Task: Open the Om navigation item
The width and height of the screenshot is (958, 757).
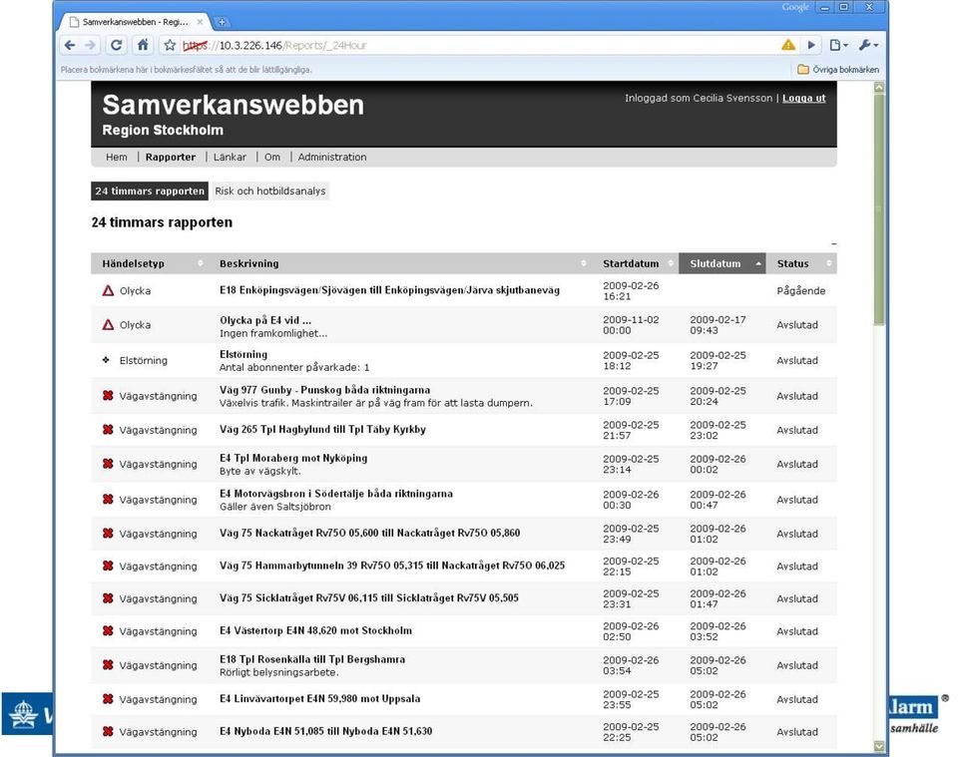Action: coord(272,157)
